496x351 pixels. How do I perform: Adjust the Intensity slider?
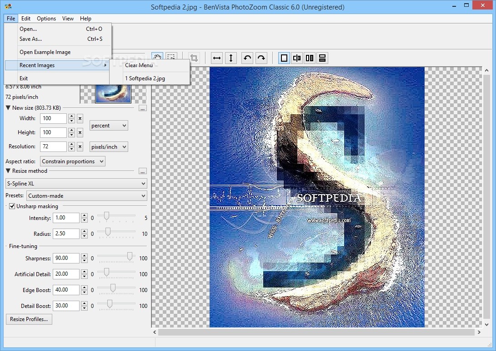pos(106,216)
